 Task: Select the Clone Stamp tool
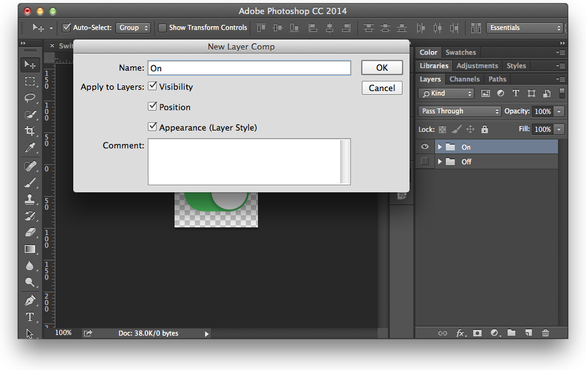30,199
